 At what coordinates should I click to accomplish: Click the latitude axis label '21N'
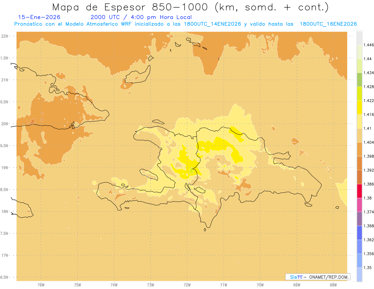click(x=4, y=80)
